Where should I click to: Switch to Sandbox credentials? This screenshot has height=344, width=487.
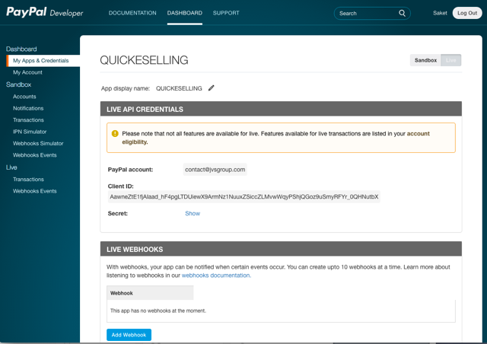coord(425,60)
